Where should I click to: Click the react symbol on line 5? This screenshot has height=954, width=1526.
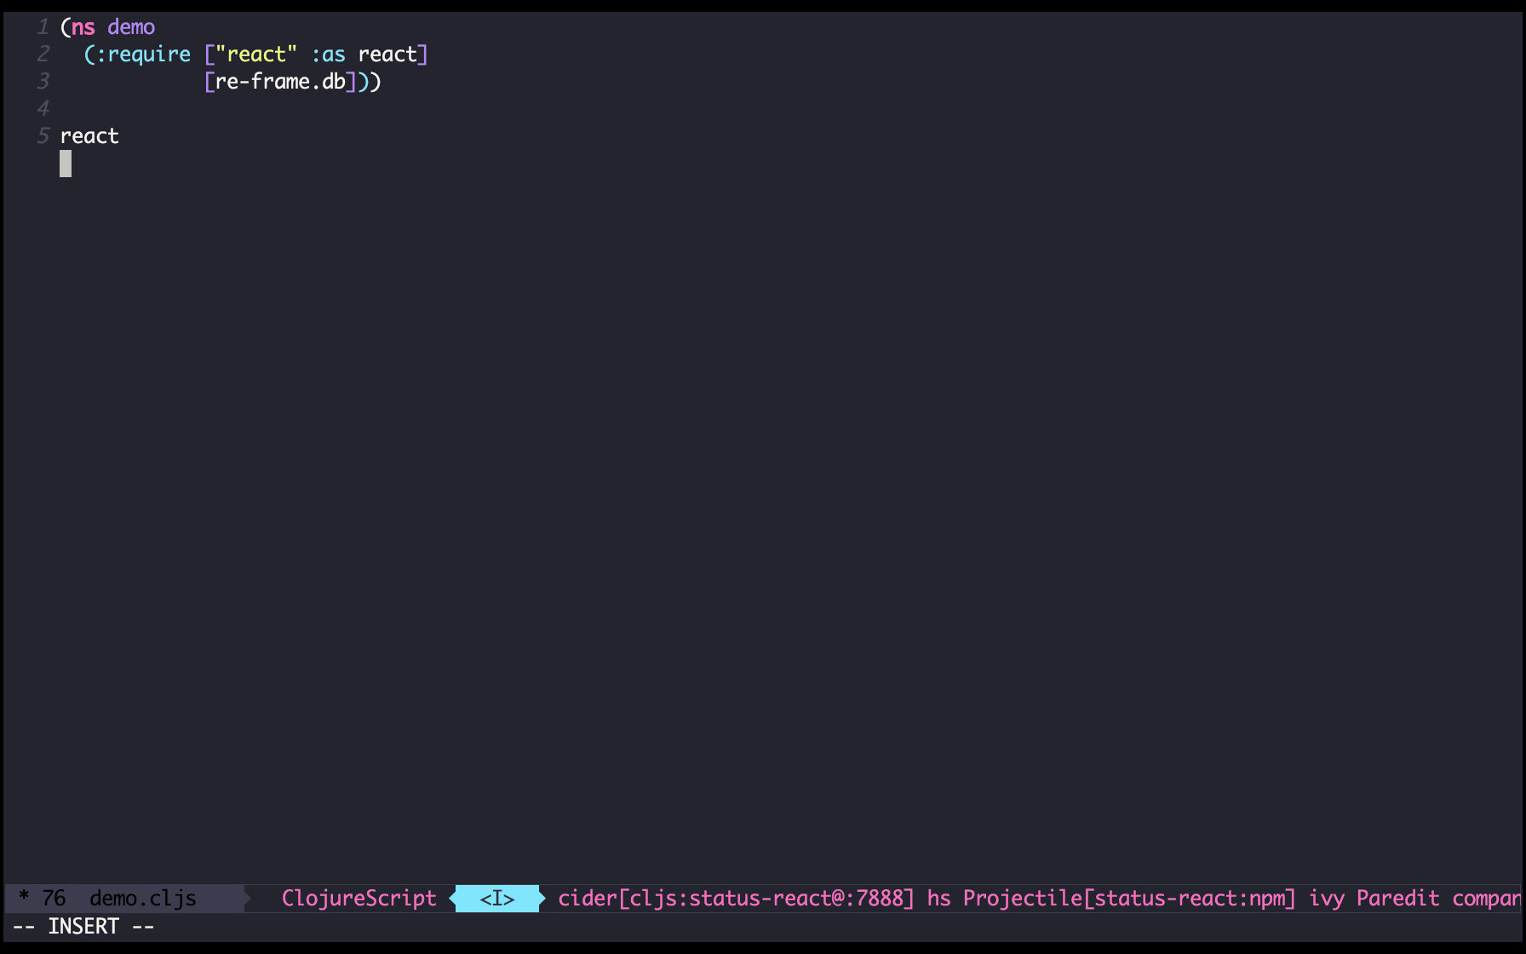(89, 136)
